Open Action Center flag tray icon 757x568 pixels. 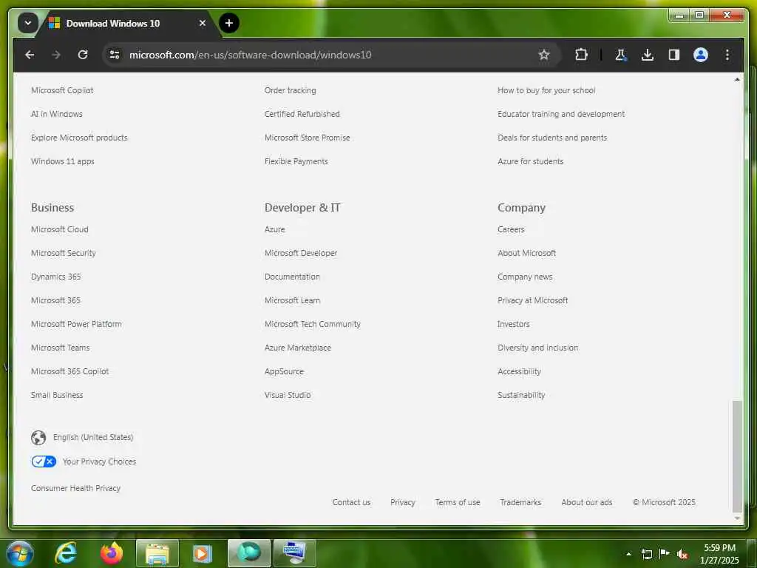coord(665,554)
